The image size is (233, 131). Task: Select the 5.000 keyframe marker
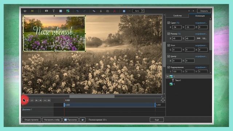155,105
